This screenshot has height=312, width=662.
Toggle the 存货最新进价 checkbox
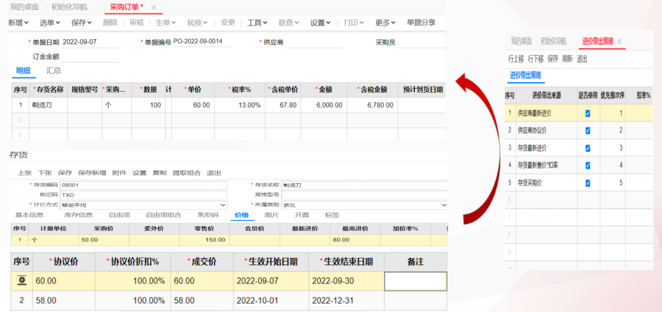[x=588, y=148]
